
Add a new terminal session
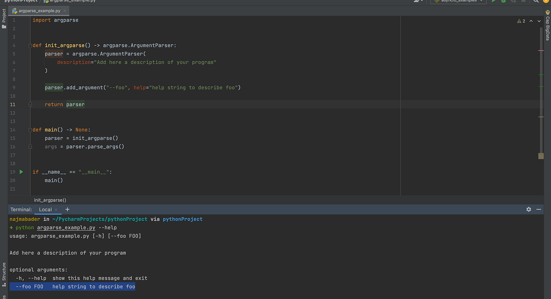click(x=67, y=210)
